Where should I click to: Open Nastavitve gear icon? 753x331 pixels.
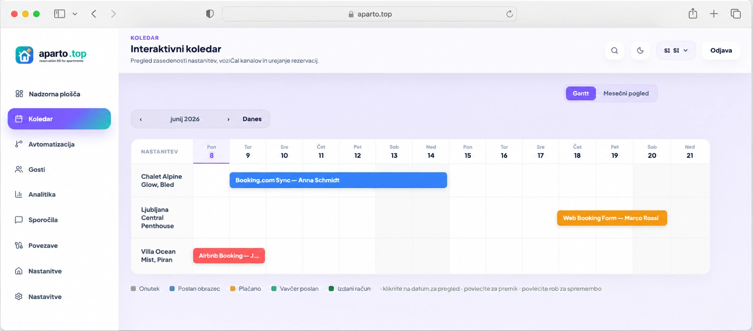click(19, 296)
